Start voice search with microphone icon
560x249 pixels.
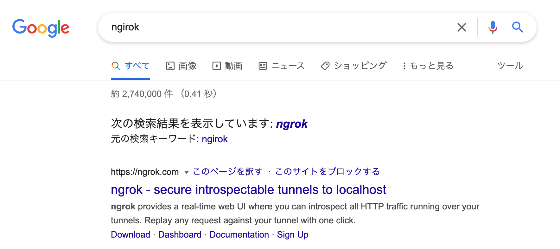[x=493, y=27]
